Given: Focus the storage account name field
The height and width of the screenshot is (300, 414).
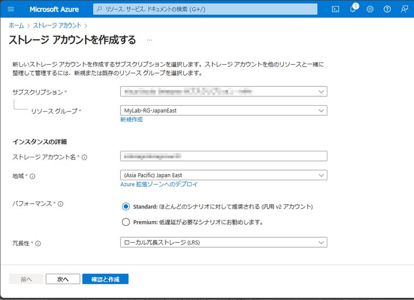Looking at the screenshot, I should (x=224, y=156).
